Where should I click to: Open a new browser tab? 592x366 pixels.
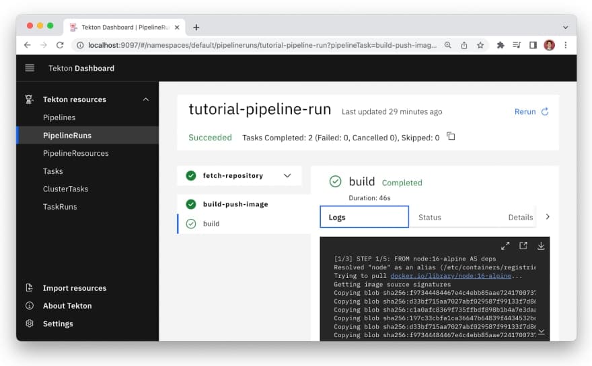[x=196, y=27]
